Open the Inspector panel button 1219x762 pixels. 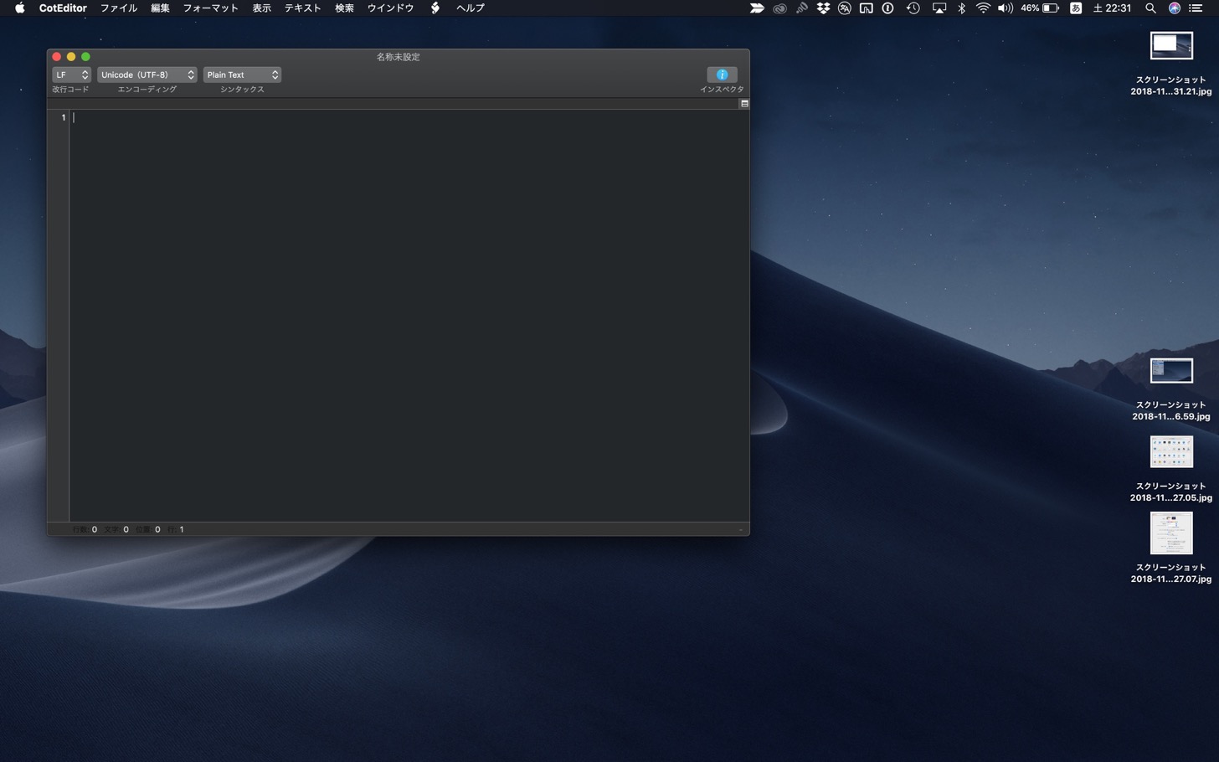click(x=722, y=75)
